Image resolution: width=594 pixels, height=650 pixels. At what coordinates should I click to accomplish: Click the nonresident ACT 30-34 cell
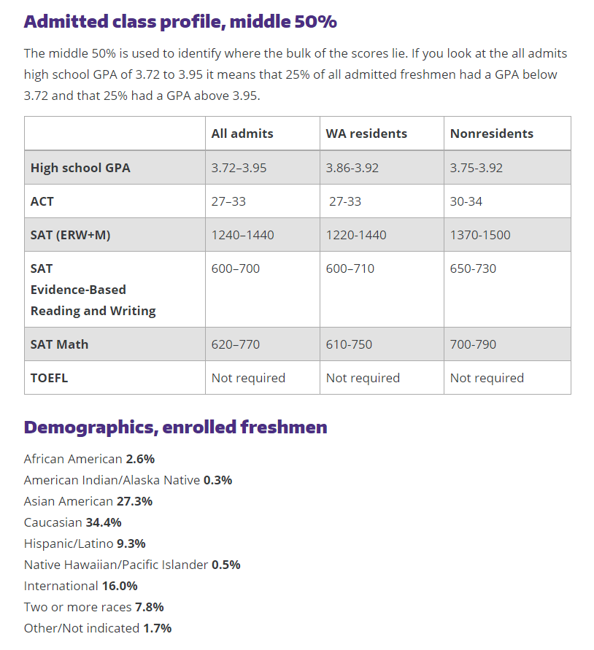point(466,201)
